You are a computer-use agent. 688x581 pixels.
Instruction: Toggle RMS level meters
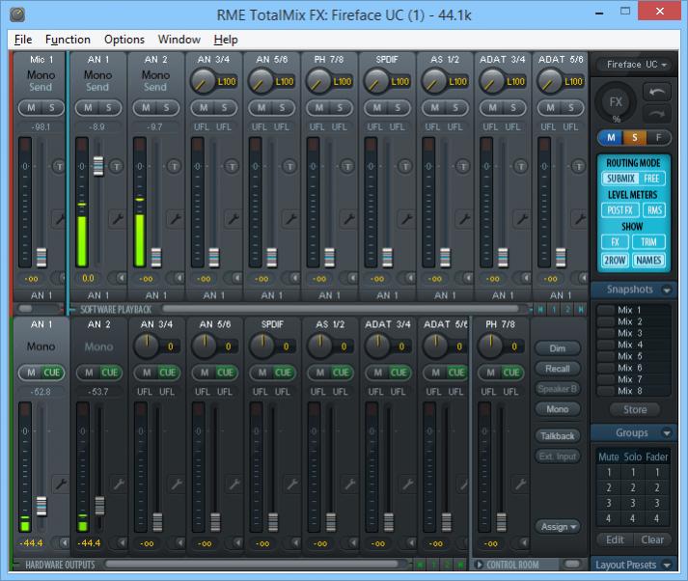655,209
